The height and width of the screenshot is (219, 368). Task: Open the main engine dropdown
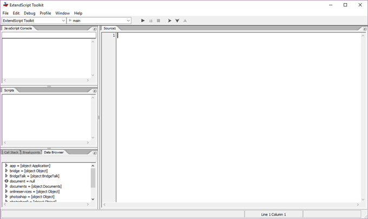tap(99, 20)
